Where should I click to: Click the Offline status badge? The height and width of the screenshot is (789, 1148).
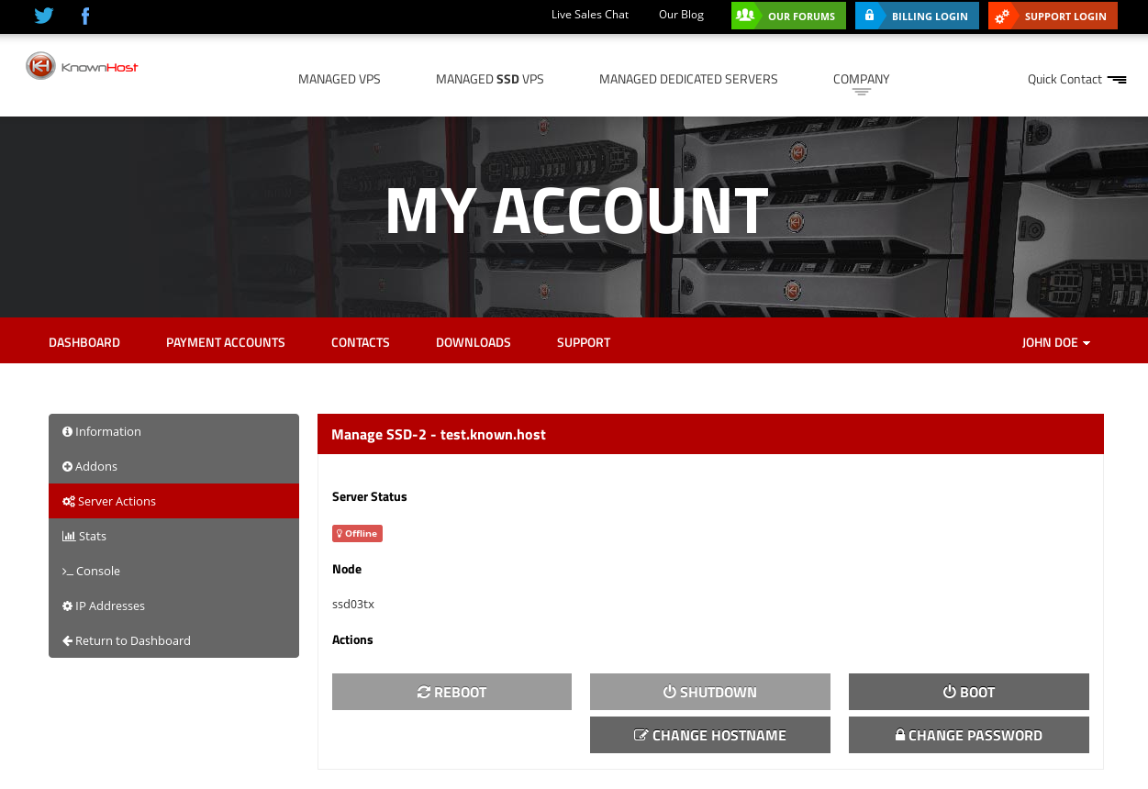(357, 533)
